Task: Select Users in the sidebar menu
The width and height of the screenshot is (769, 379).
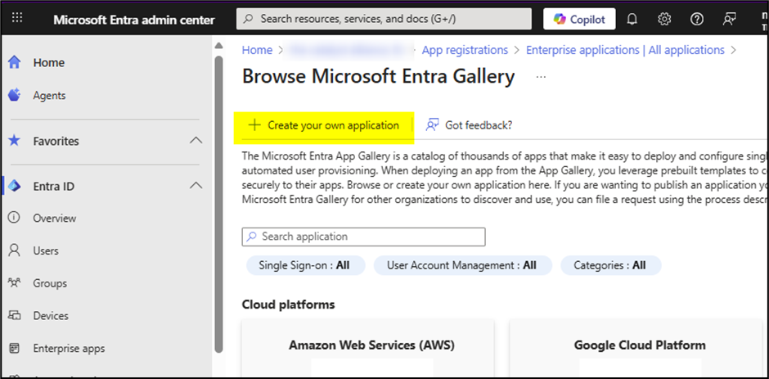Action: pyautogui.click(x=46, y=250)
